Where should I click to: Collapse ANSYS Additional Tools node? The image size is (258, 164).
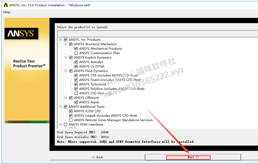coord(60,107)
